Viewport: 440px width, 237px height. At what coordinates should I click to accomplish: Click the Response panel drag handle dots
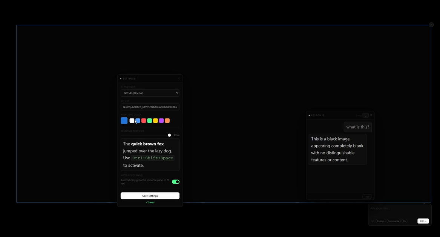[371, 115]
